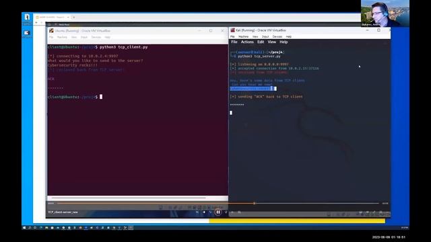
Task: Open the Ubuntu VirtualBox window's Help menu
Action: coord(107,37)
